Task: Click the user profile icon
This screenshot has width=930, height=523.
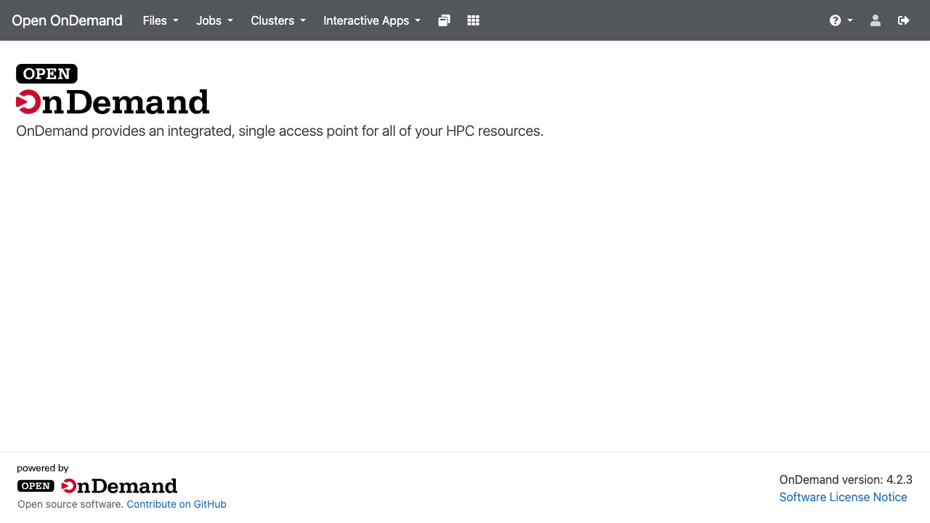Action: click(x=876, y=20)
